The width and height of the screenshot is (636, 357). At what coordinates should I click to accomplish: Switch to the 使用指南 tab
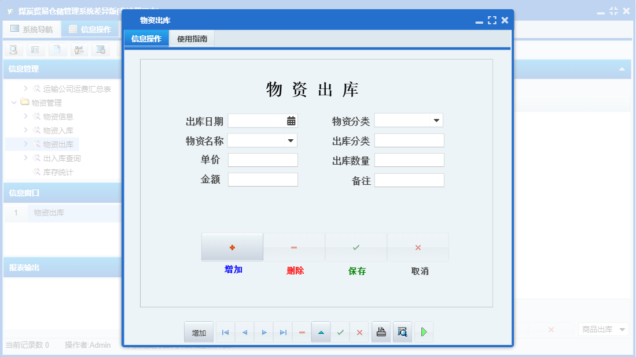(192, 39)
